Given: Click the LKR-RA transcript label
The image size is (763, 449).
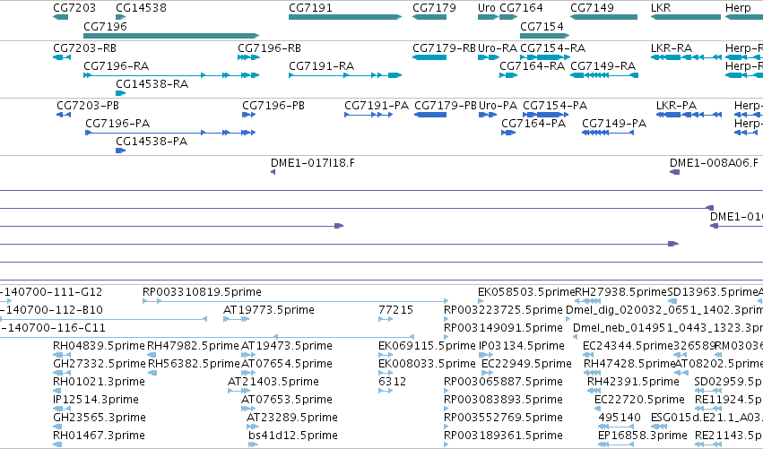Looking at the screenshot, I should [672, 48].
